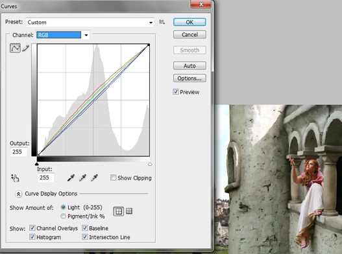
Task: Uncheck the Baseline option
Action: 84,228
